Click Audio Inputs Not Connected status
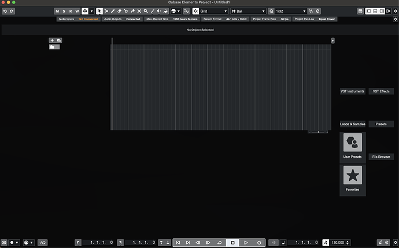 point(79,19)
